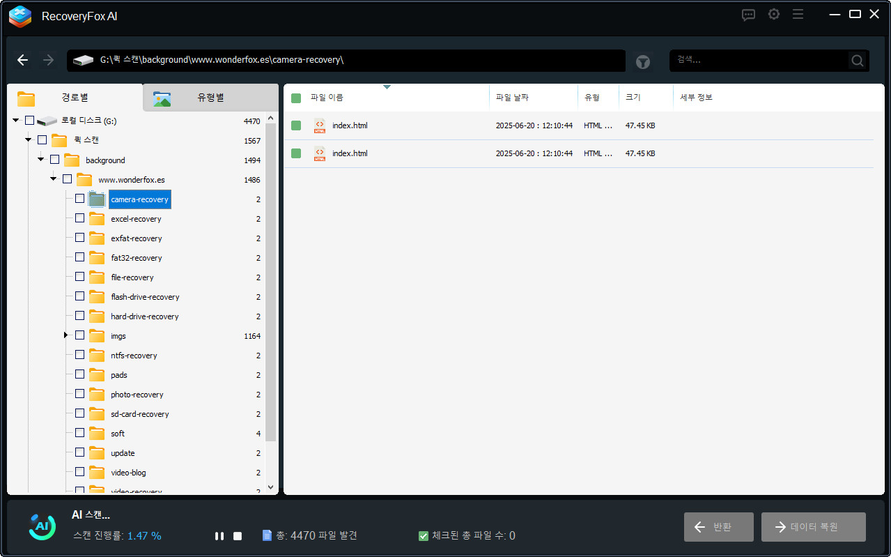Click the 데이터 복원 button

tap(813, 526)
